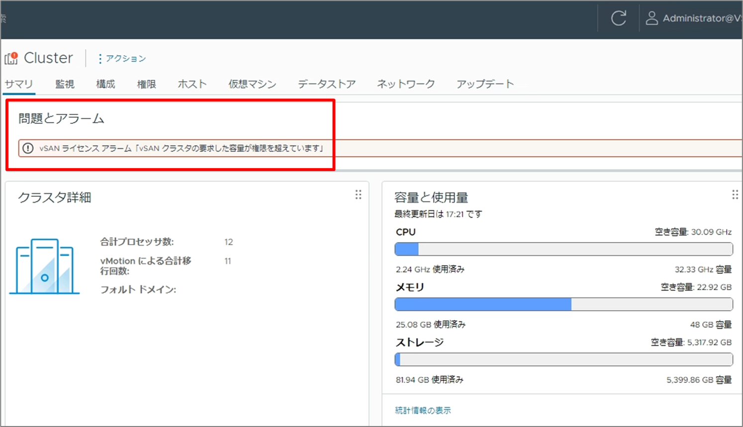Click the 2.24 GHz 使用済み text
Image resolution: width=743 pixels, height=427 pixels.
430,269
